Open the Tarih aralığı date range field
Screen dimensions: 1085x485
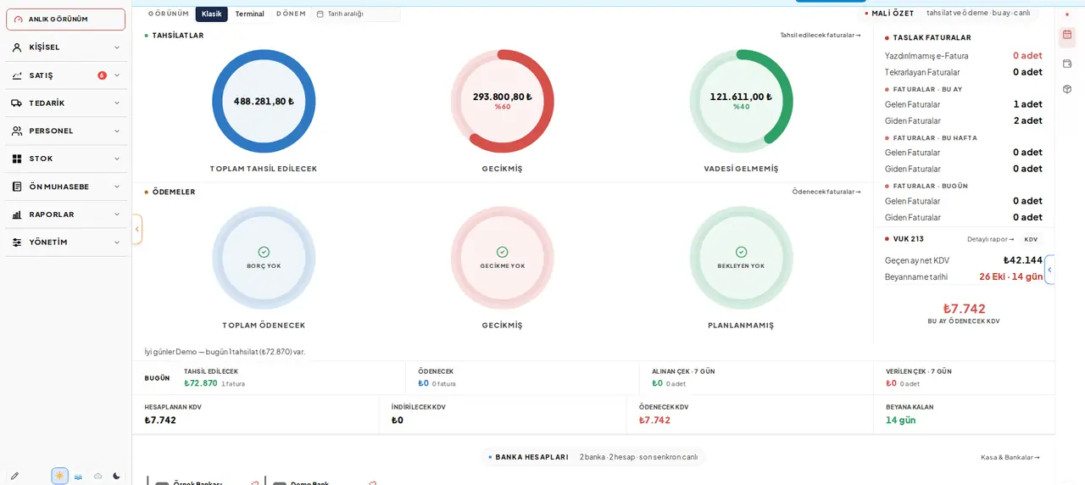[x=355, y=14]
